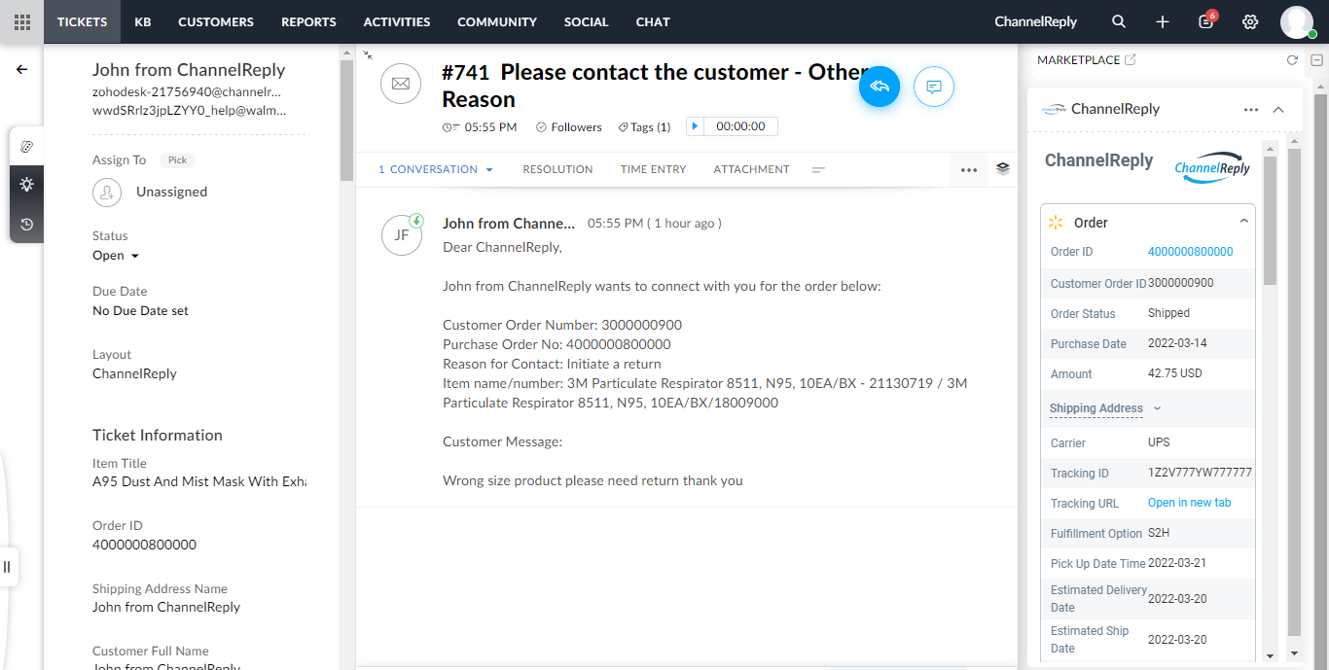Screen dimensions: 1329x670
Task: Switch to the Attachment tab
Action: [x=752, y=169]
